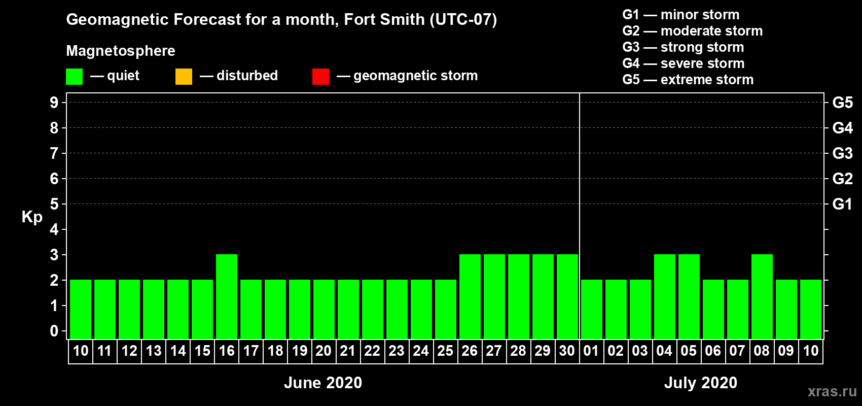Click date cell 21 in June
This screenshot has height=406, width=862.
click(348, 351)
